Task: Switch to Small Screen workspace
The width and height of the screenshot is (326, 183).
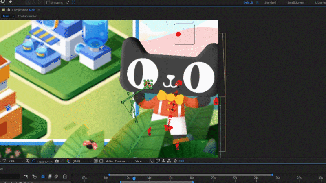Action: 295,2
